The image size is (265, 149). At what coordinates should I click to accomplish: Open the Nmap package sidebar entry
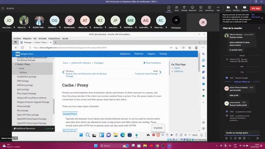coord(24,106)
